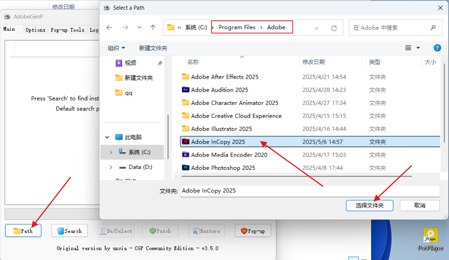Click the 系统 (C:) breadcrumb in the address bar
This screenshot has width=449, height=260.
tap(196, 27)
